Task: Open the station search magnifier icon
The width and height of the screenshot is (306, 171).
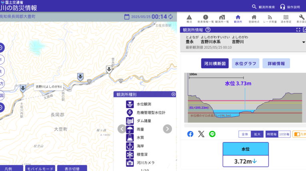Action: click(x=254, y=7)
